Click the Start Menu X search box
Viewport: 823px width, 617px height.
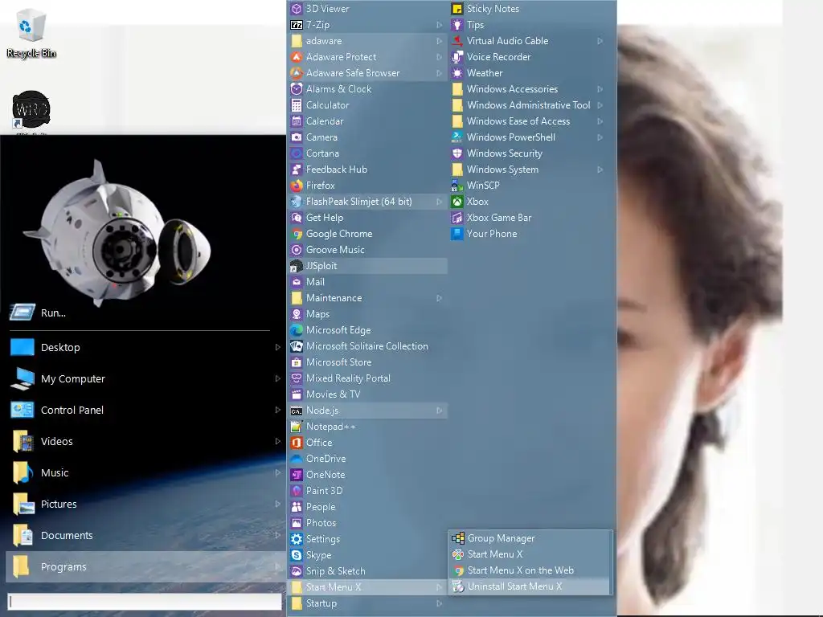point(145,602)
